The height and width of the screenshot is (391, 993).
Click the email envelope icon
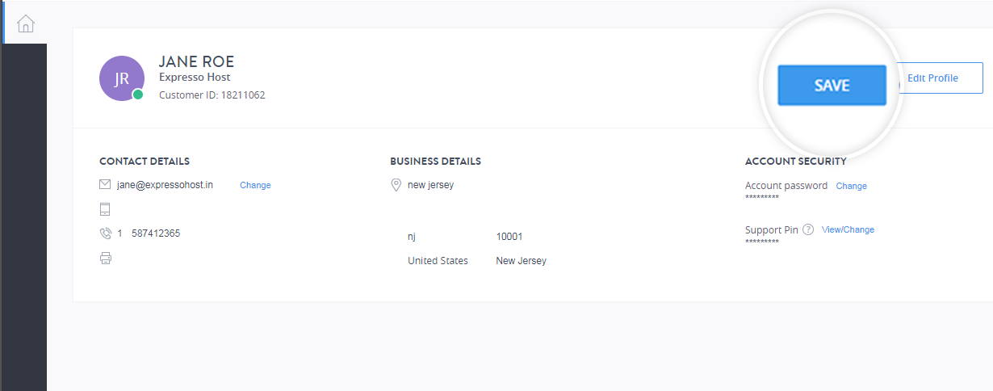point(105,185)
